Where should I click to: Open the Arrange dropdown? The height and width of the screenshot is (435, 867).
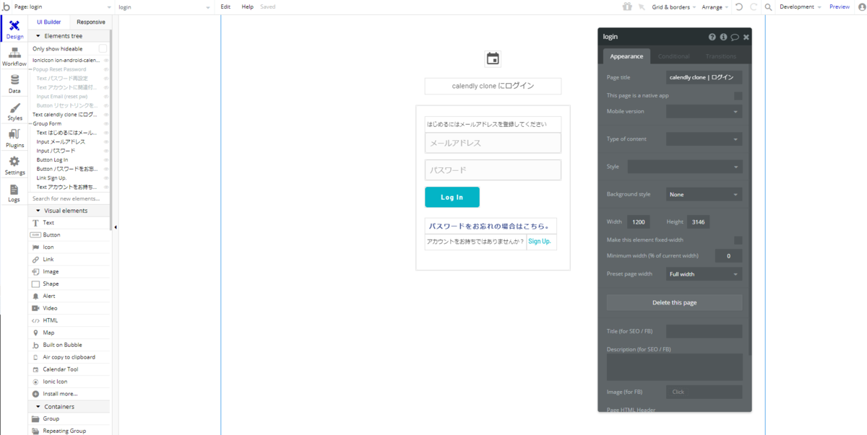click(715, 6)
